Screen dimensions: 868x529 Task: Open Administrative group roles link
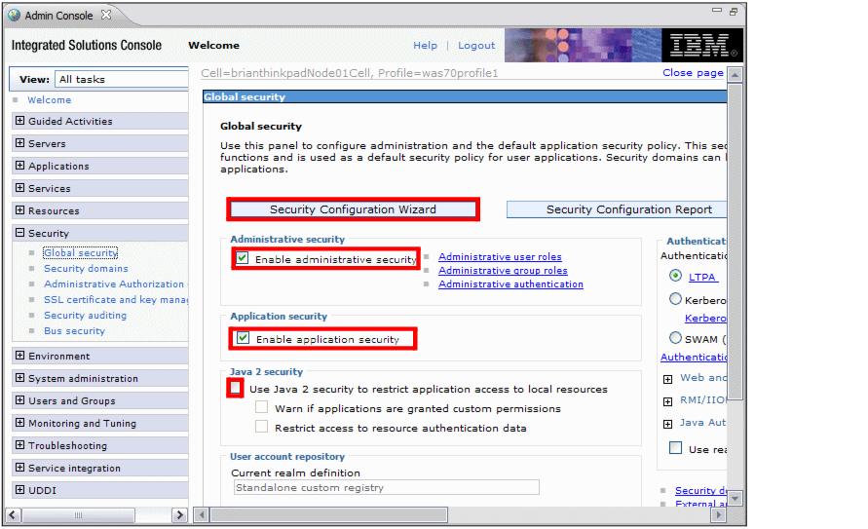click(x=503, y=271)
